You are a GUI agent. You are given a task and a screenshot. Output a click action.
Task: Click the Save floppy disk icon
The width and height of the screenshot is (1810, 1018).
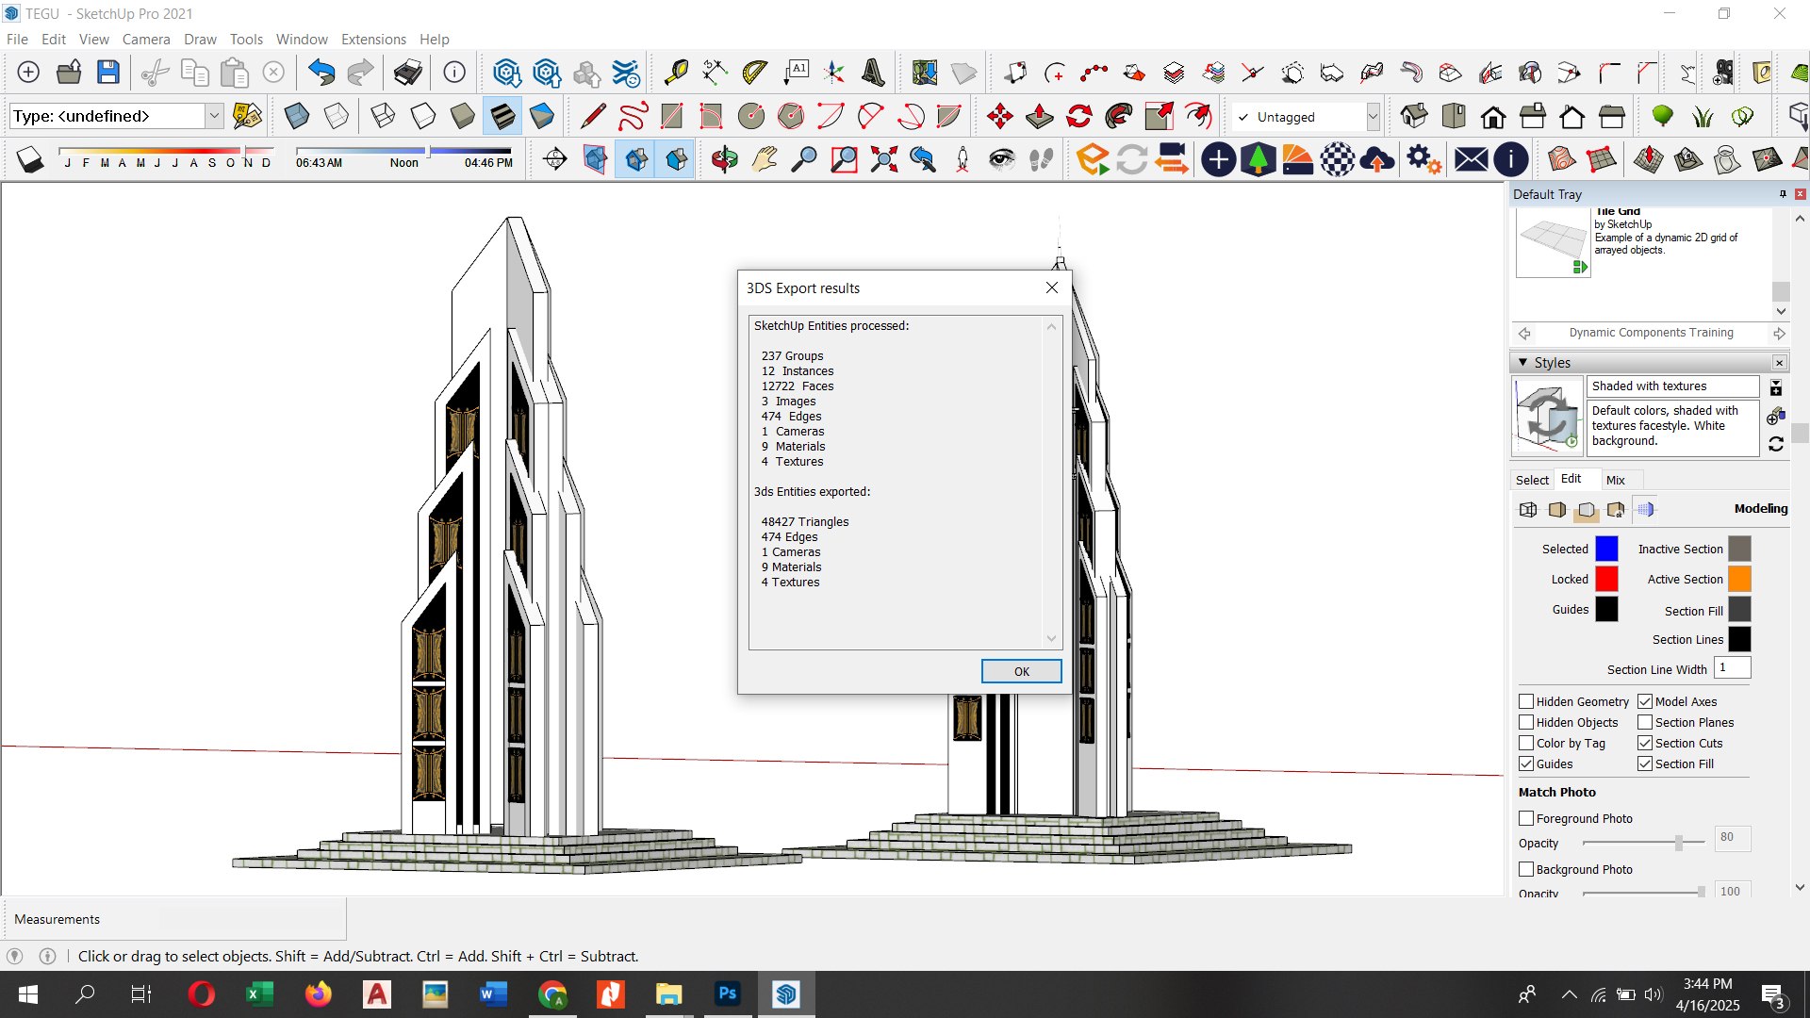click(108, 73)
